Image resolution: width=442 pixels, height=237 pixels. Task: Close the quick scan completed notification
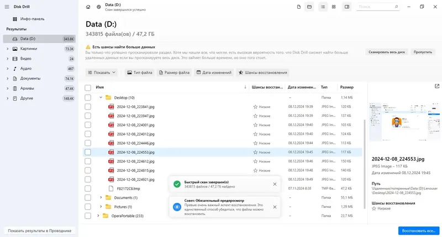point(275,184)
